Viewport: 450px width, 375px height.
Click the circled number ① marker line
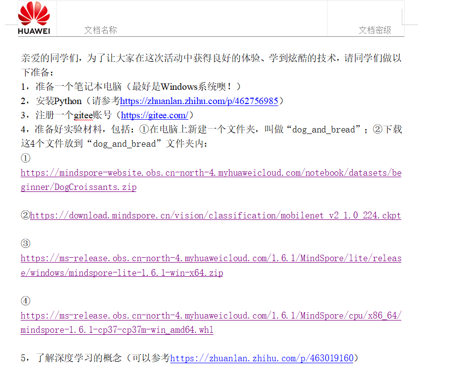(26, 158)
